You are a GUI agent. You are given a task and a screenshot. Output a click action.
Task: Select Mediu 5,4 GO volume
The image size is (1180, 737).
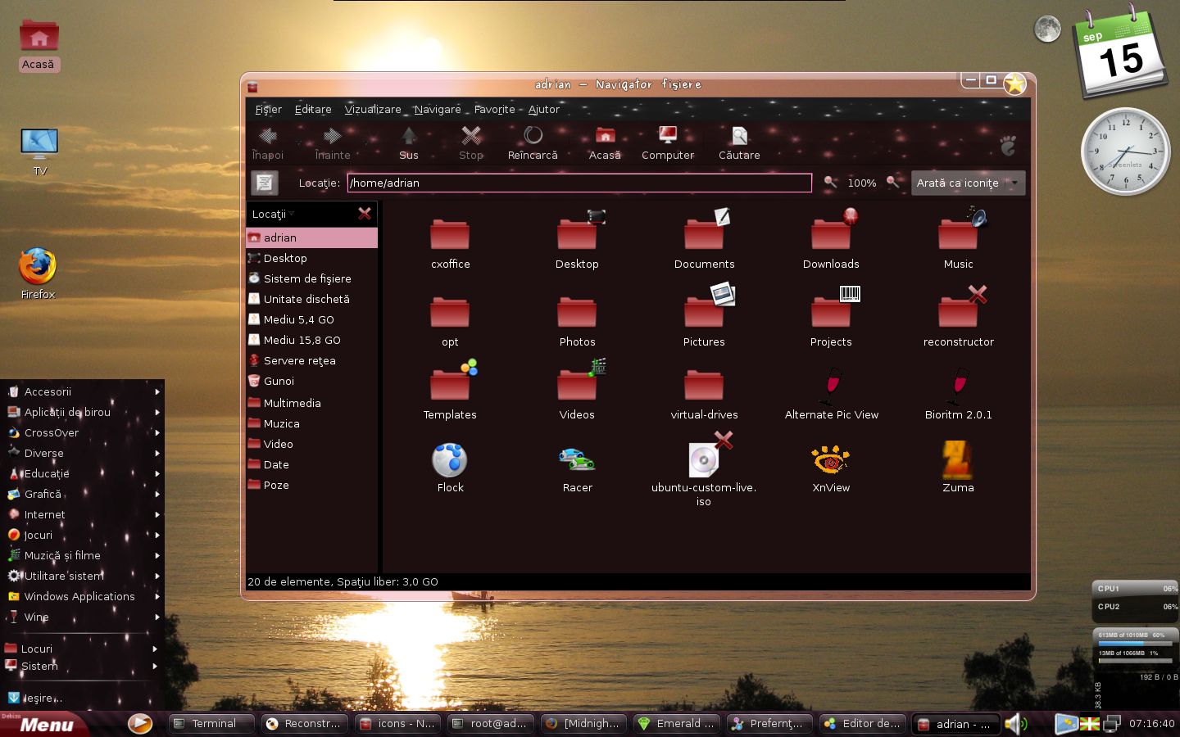pyautogui.click(x=311, y=319)
